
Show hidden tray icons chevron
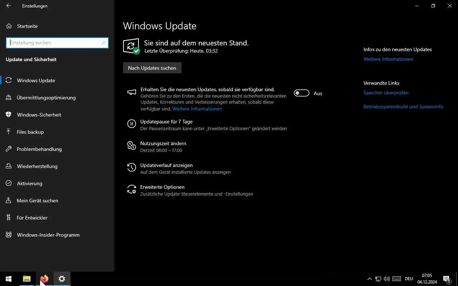(x=370, y=279)
